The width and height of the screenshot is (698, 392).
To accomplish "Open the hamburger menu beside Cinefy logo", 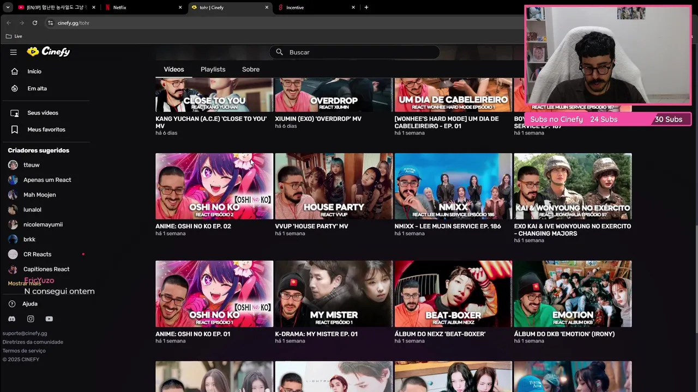I will [x=14, y=52].
